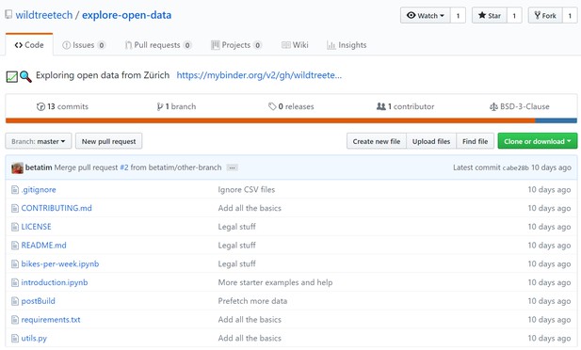Image resolution: width=581 pixels, height=350 pixels.
Task: View the 0 releases page
Action: pos(291,106)
